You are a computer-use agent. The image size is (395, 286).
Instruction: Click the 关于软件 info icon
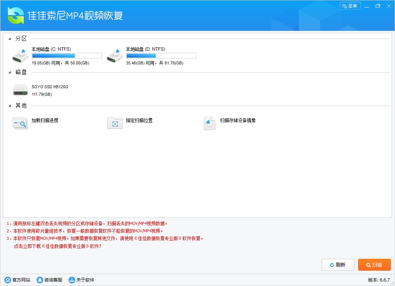coord(72,280)
